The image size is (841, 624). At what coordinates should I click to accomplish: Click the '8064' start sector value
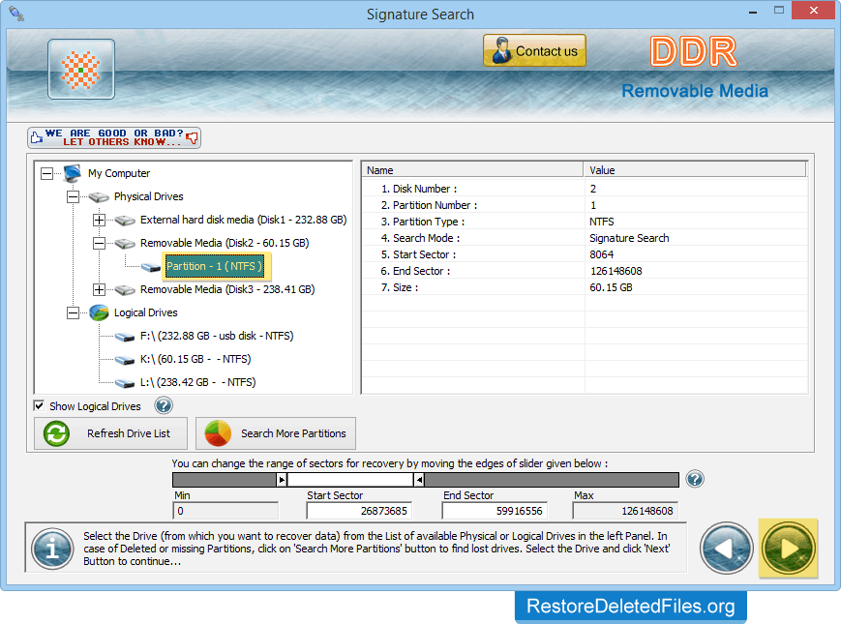tap(601, 254)
